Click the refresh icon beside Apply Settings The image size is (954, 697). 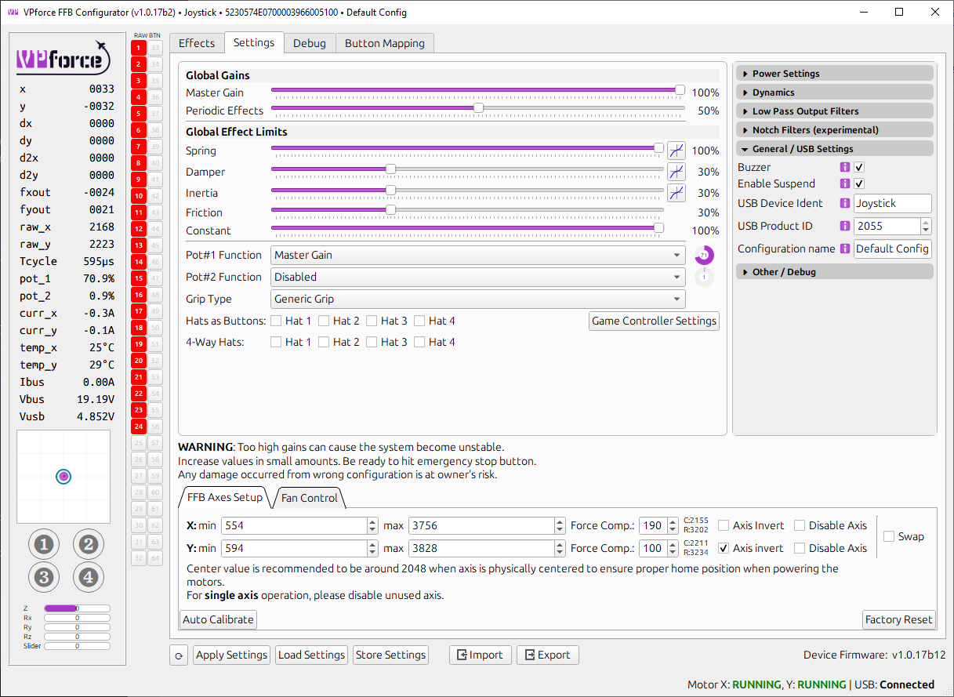[x=179, y=655]
